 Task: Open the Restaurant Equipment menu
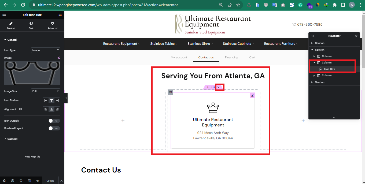point(121,44)
